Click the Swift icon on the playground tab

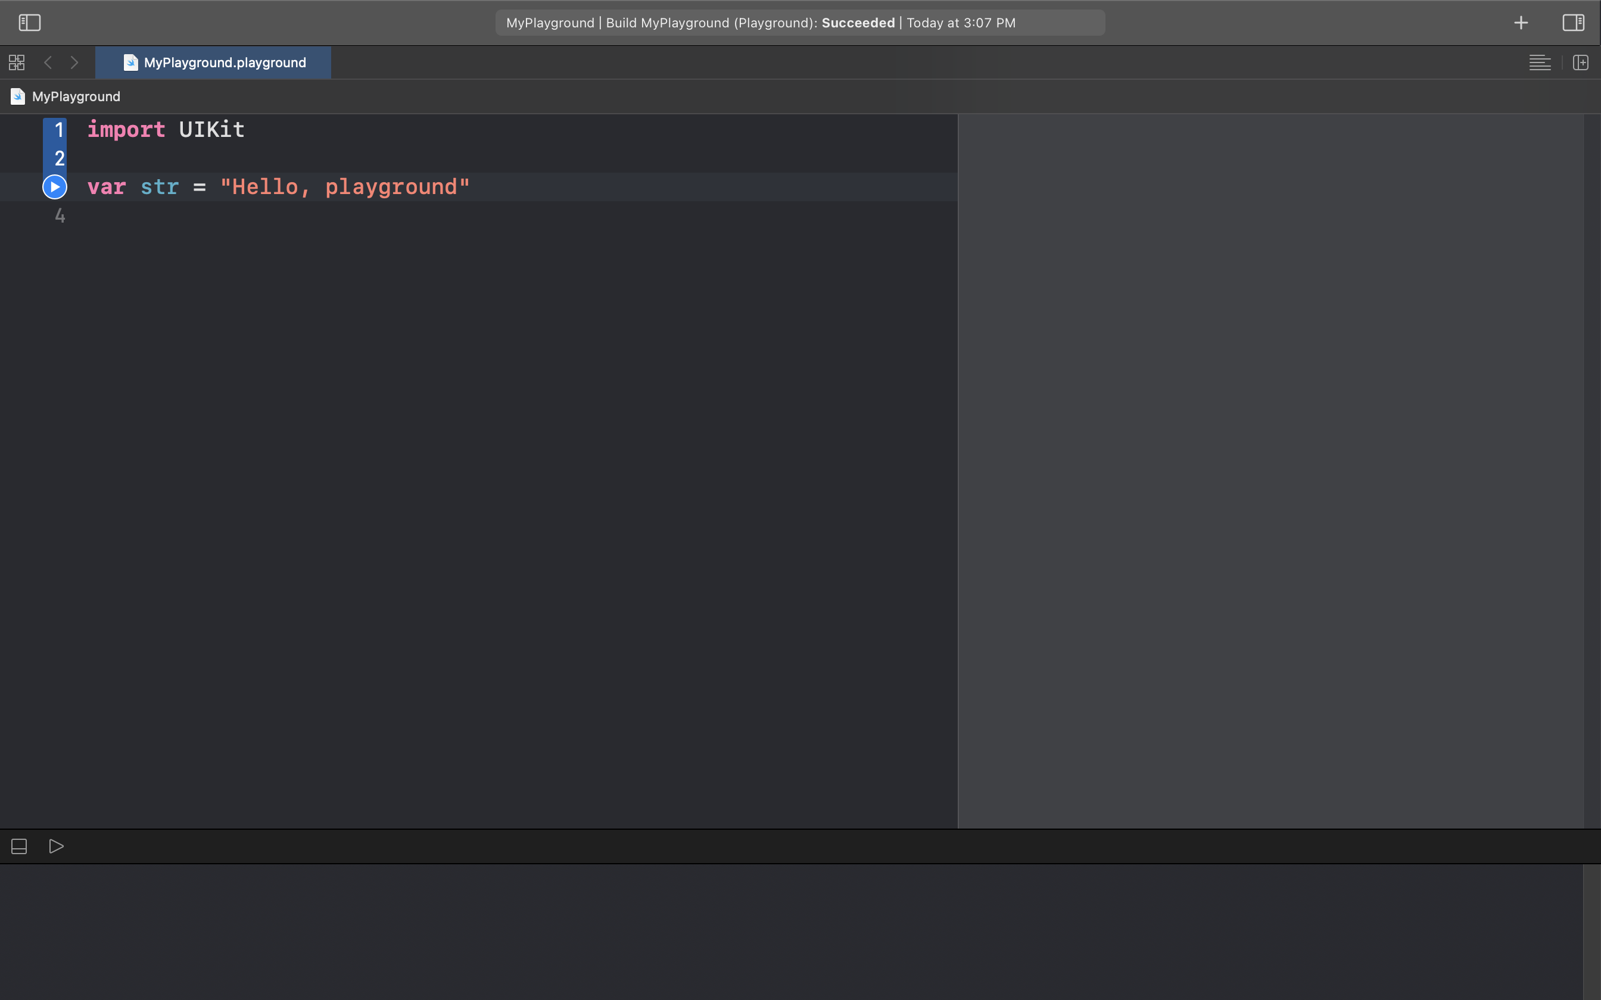tap(131, 63)
